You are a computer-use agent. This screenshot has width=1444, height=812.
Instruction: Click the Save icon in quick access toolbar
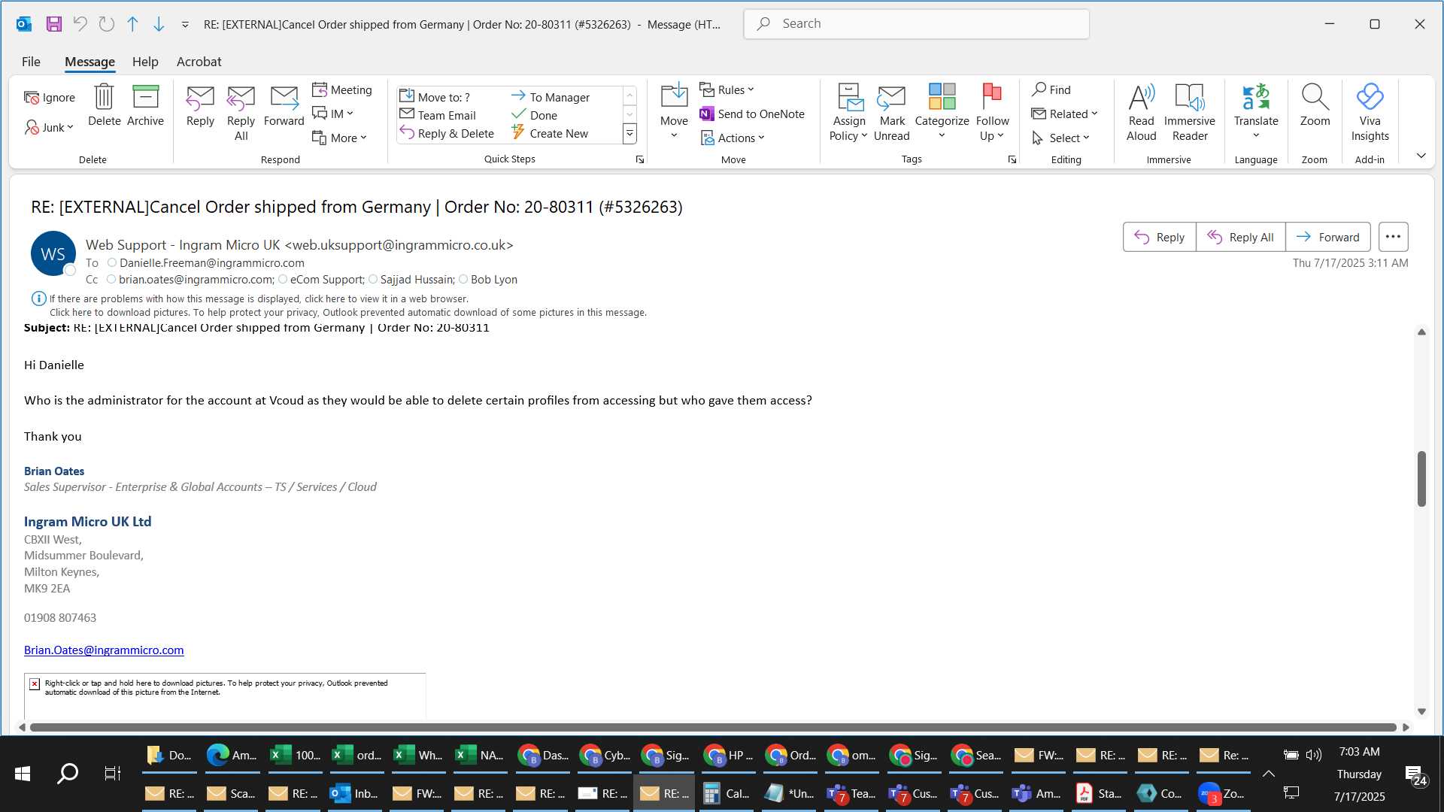tap(53, 24)
